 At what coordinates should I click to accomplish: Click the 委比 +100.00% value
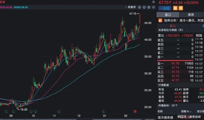coord(172,36)
